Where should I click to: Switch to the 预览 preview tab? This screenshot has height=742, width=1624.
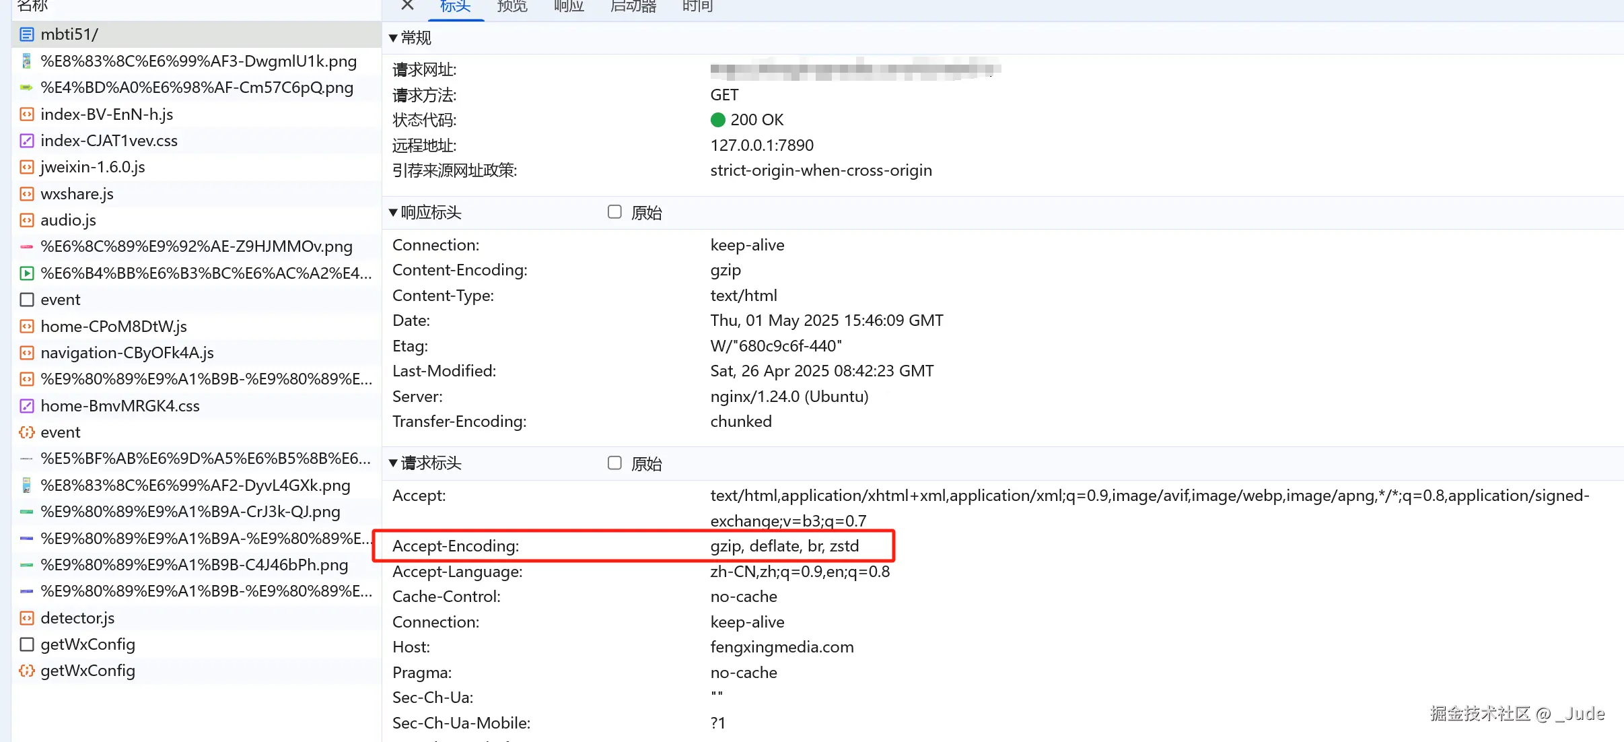[x=511, y=6]
